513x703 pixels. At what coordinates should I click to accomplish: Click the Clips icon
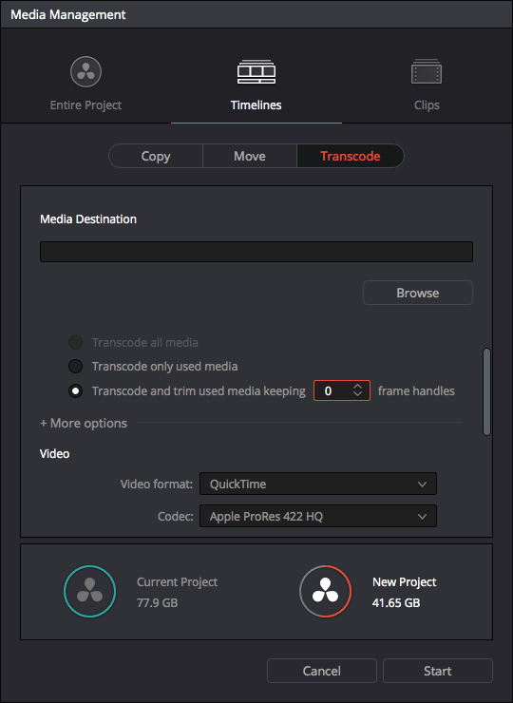(427, 72)
